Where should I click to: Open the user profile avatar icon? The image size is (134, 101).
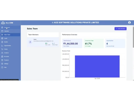(129, 23)
